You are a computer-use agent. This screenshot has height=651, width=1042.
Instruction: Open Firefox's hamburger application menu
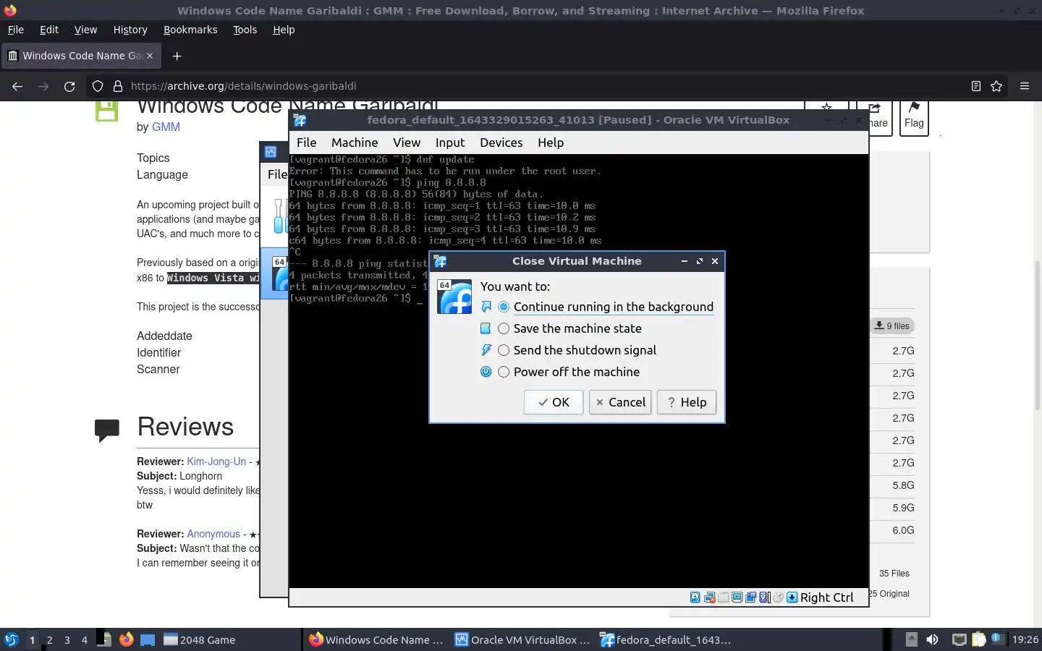coord(1025,86)
